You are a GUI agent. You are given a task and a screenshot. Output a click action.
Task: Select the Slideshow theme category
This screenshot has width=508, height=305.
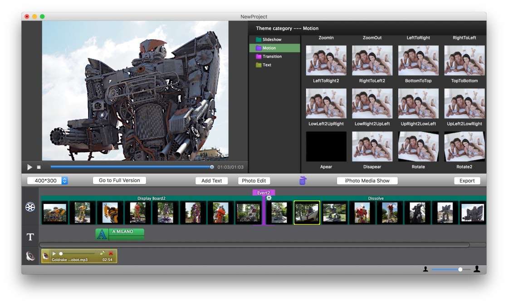(x=272, y=39)
